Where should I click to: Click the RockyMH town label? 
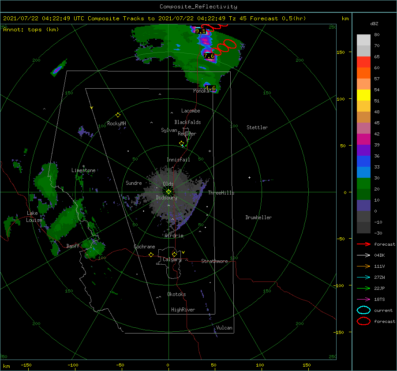pos(116,124)
